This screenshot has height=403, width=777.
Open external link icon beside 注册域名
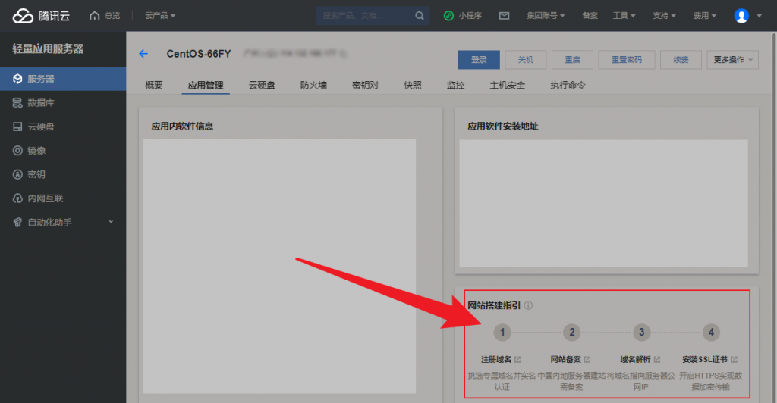(517, 360)
